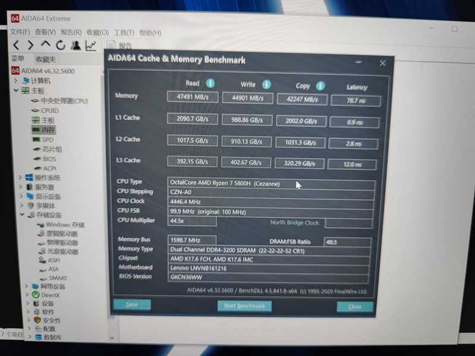This screenshot has height=356, width=475.
Task: Click the Memory Read value 47491 MB/s
Action: 193,97
